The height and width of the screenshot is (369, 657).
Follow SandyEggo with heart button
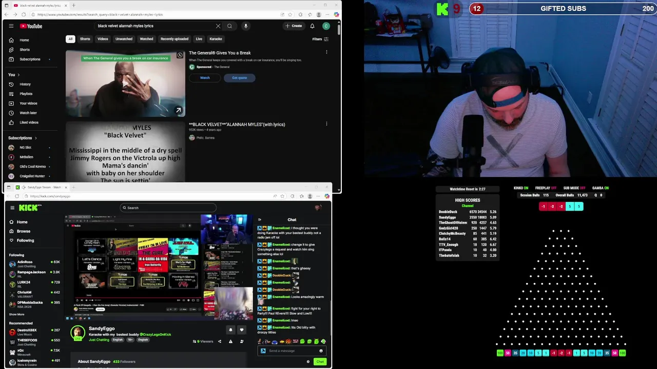tap(242, 330)
